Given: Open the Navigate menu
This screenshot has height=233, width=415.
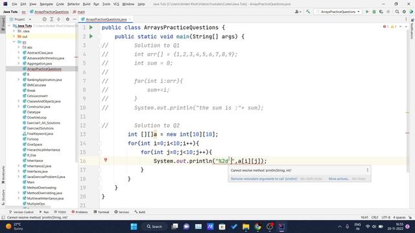Looking at the screenshot, I should click(x=46, y=4).
